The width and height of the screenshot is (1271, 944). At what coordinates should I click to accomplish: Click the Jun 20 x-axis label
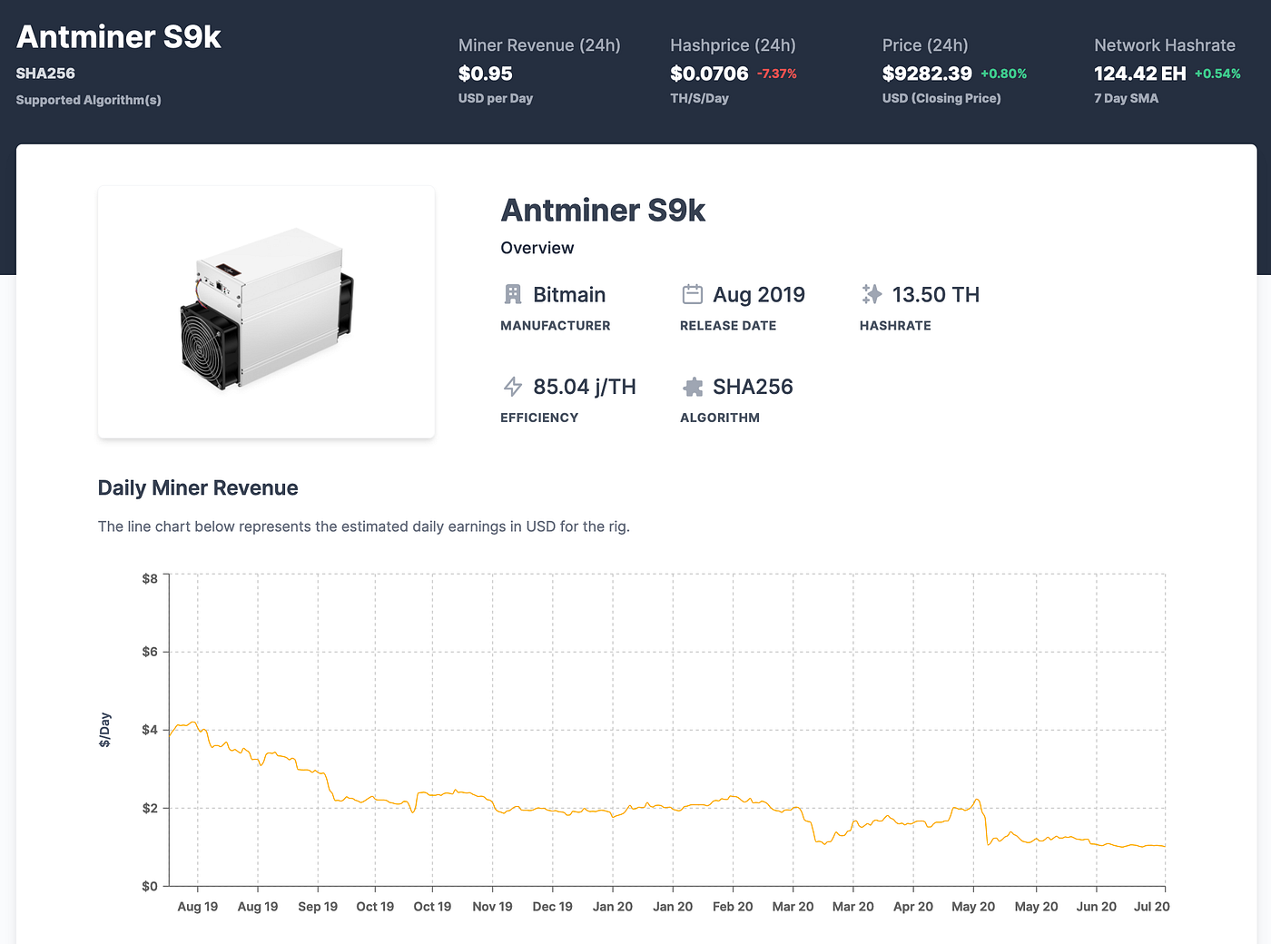point(1097,907)
